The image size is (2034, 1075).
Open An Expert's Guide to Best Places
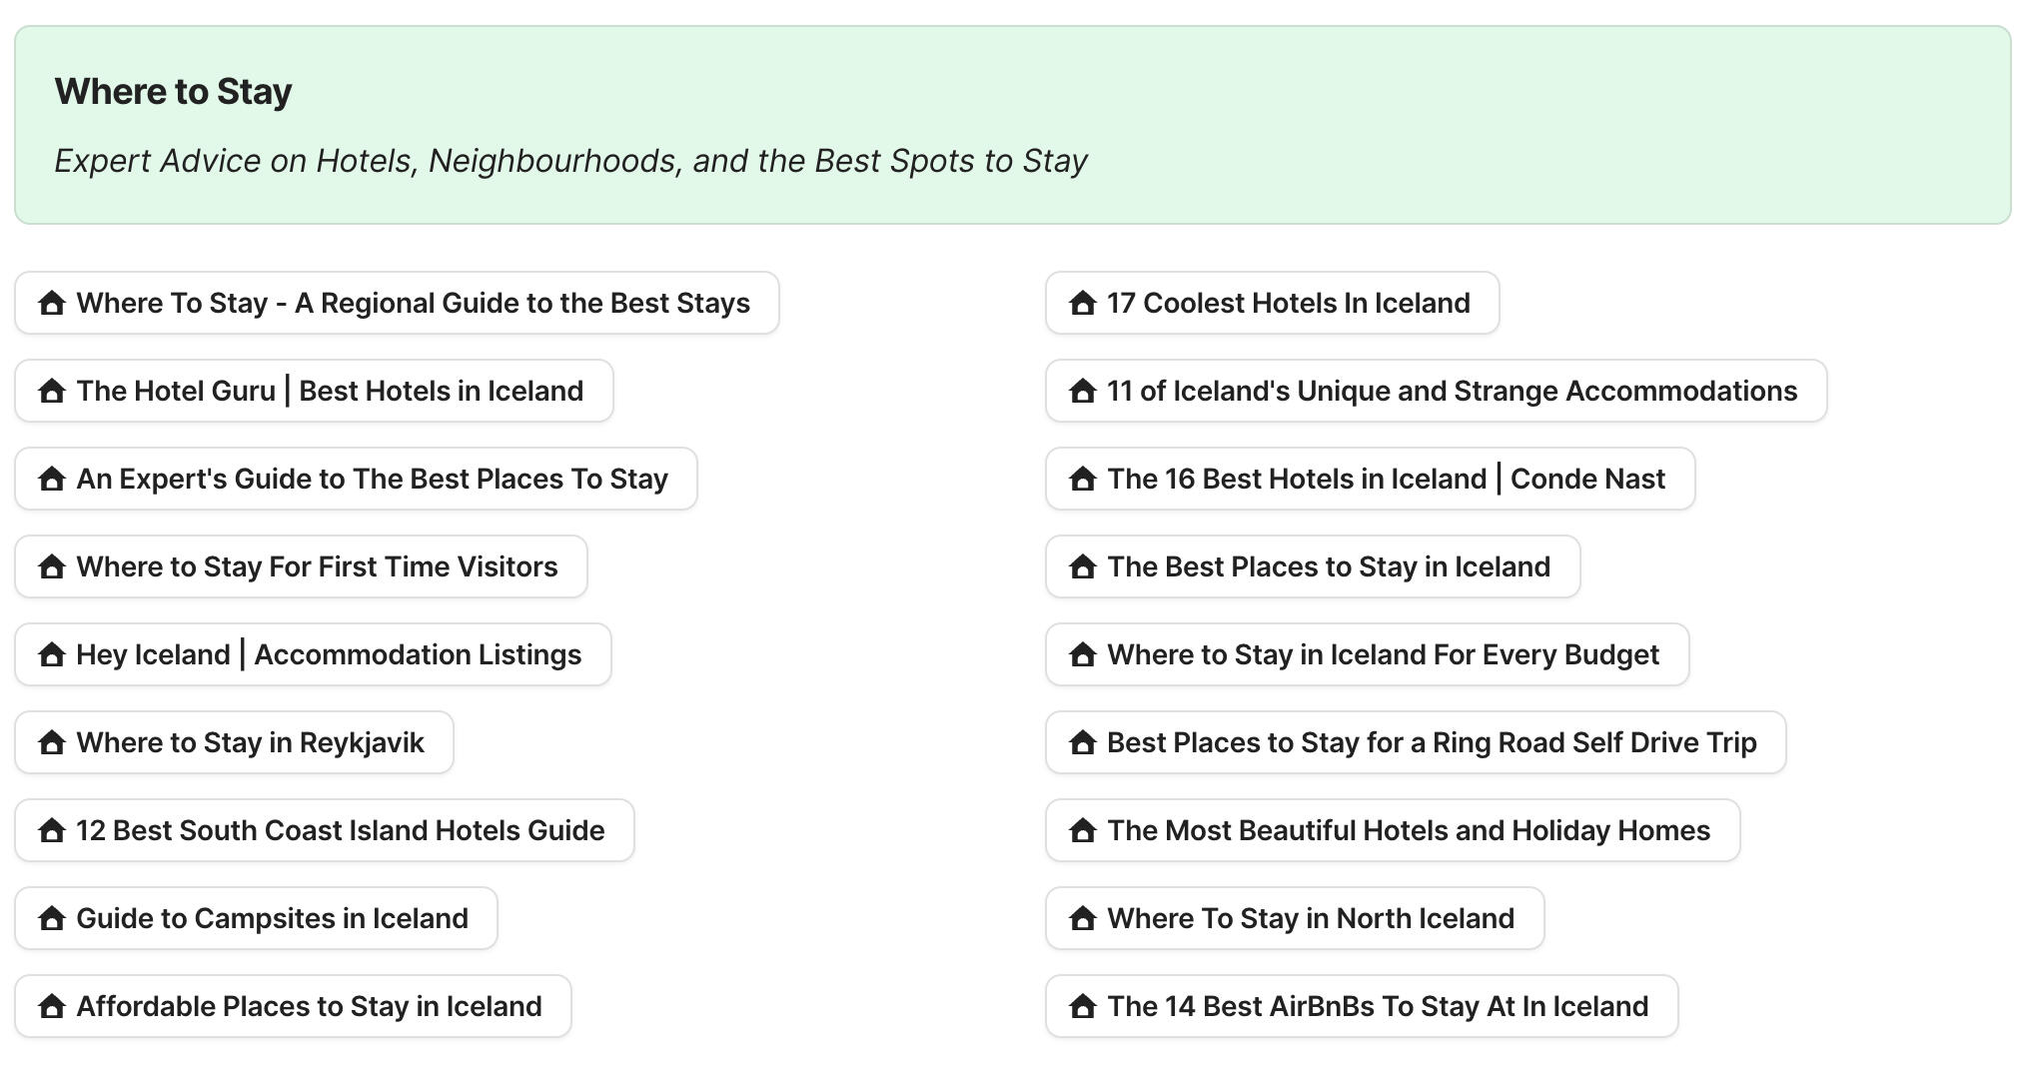point(372,479)
